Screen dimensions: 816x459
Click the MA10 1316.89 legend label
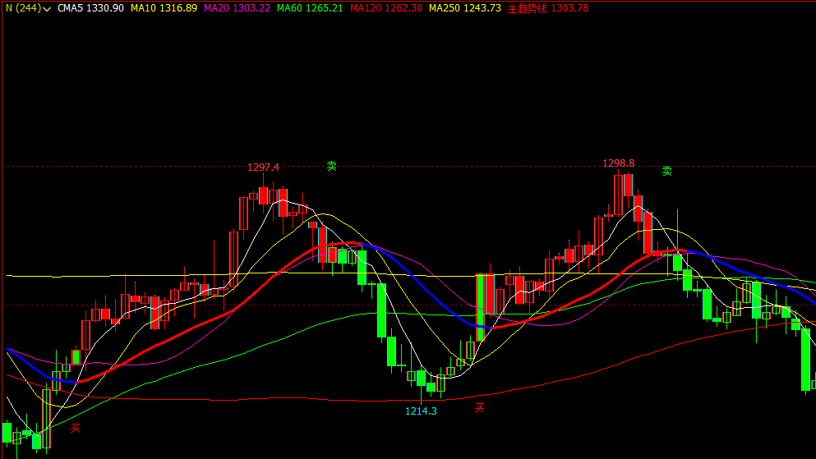164,8
